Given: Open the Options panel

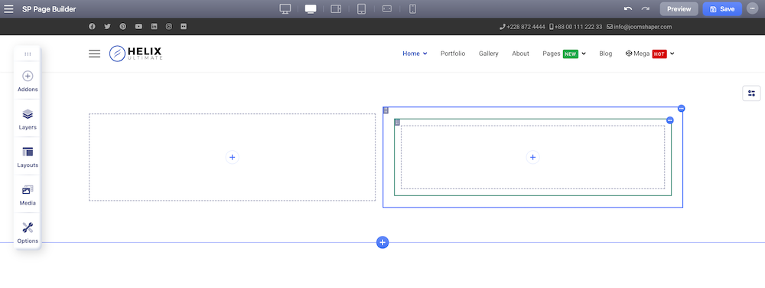Looking at the screenshot, I should tap(28, 233).
